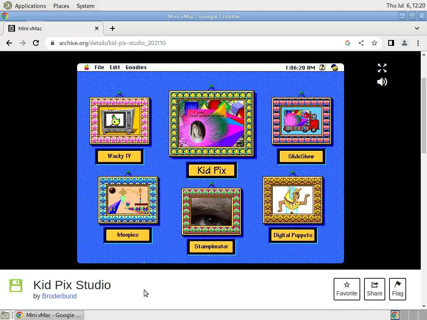Click the Stampimator label button
This screenshot has height=320, width=427.
211,247
